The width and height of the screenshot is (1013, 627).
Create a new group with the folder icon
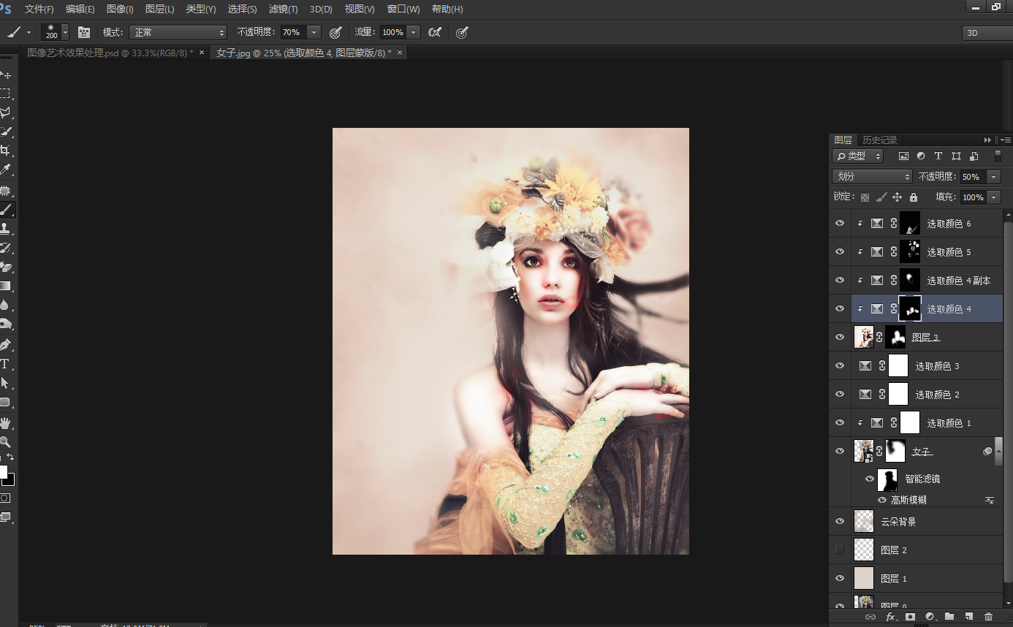point(949,617)
